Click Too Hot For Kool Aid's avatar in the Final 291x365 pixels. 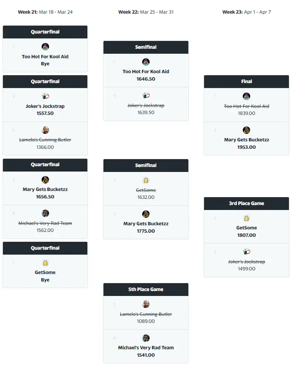click(246, 96)
